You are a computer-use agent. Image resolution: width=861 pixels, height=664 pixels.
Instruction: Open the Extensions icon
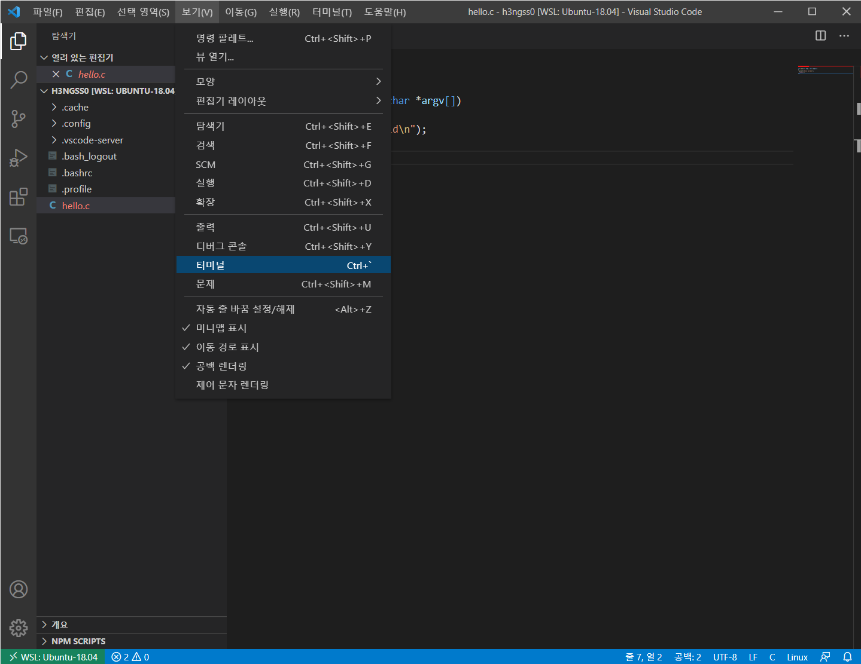tap(19, 197)
